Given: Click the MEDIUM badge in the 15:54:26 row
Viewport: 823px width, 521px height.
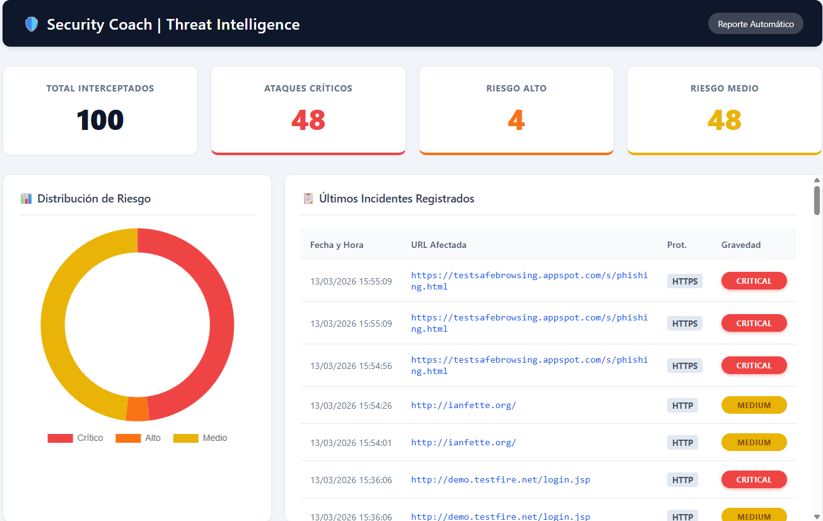Looking at the screenshot, I should click(x=754, y=405).
